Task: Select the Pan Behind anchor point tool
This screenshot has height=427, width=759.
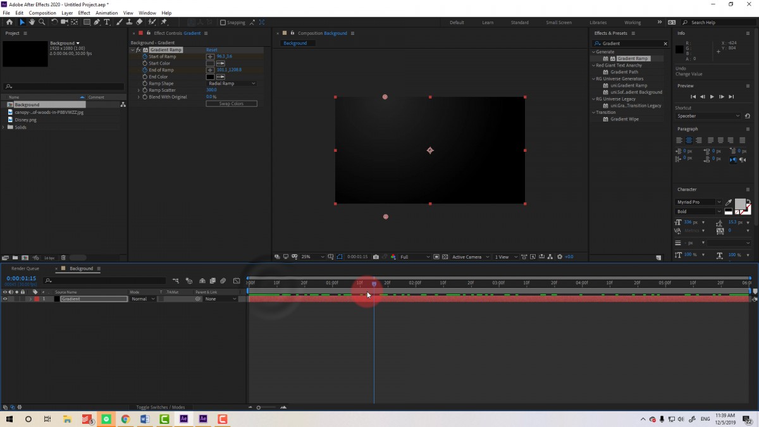Action: click(x=75, y=22)
